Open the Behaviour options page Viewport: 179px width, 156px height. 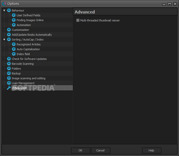point(18,10)
